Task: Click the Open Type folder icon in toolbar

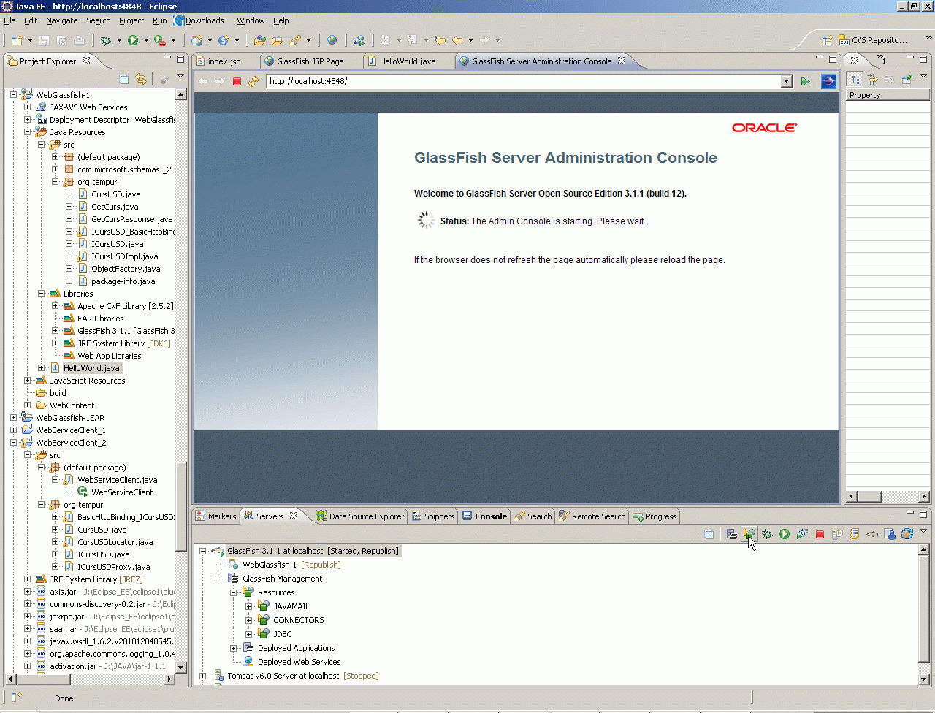Action: click(259, 40)
